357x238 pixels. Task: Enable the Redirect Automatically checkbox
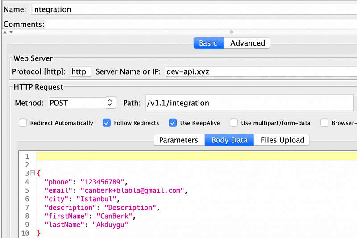[x=23, y=123]
